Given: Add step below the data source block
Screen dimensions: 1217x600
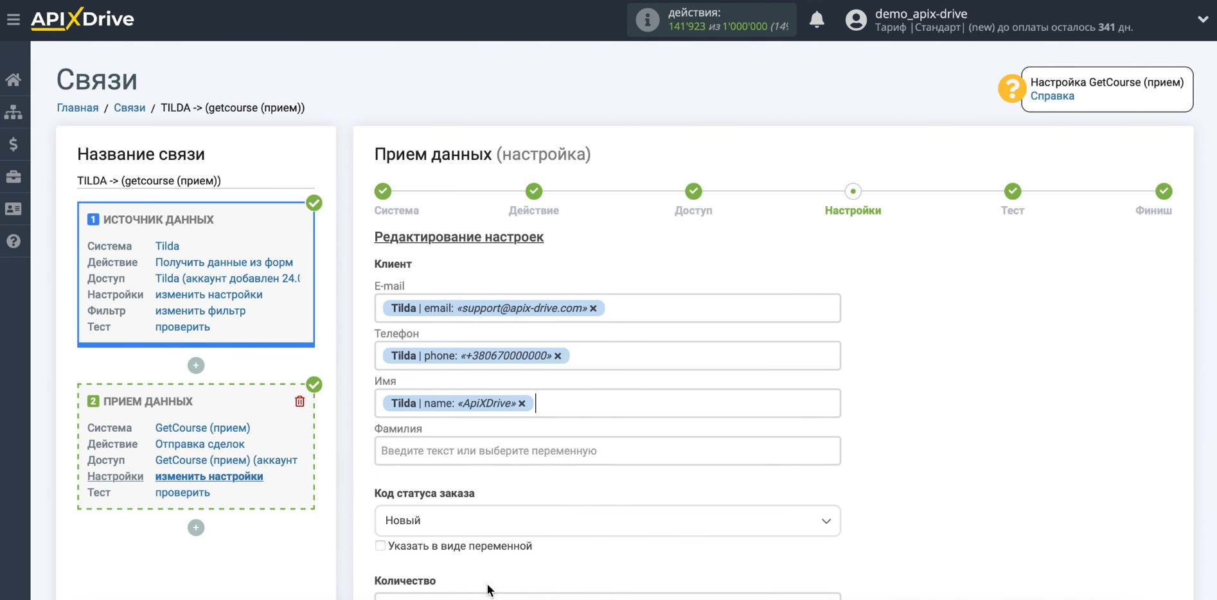Looking at the screenshot, I should (196, 366).
